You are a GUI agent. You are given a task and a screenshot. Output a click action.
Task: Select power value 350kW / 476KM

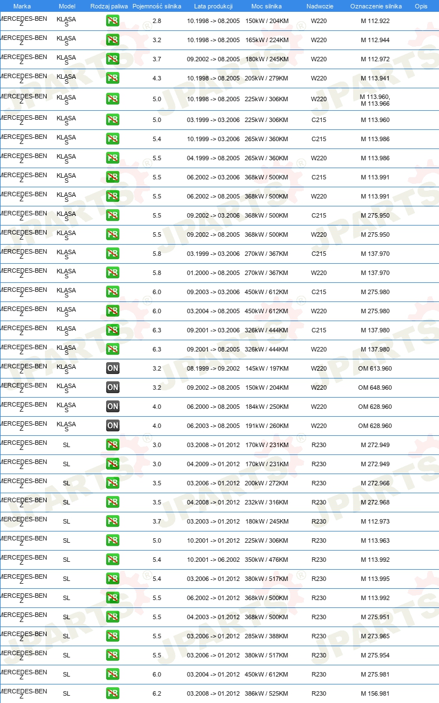267,560
